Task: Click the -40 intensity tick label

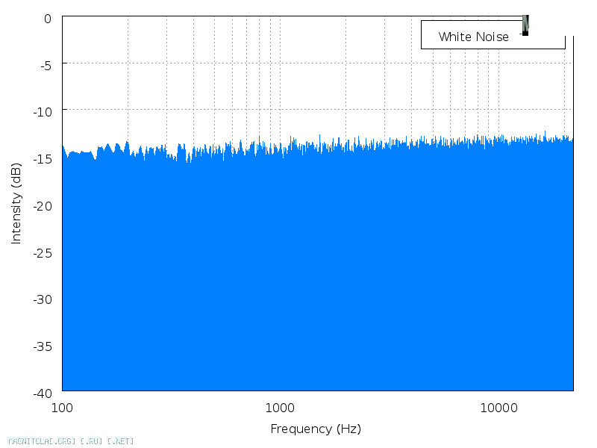Action: click(x=43, y=393)
